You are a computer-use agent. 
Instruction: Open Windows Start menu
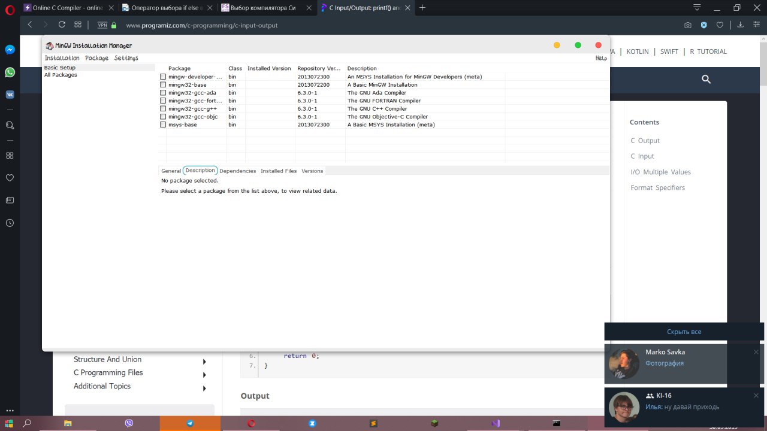[9, 423]
